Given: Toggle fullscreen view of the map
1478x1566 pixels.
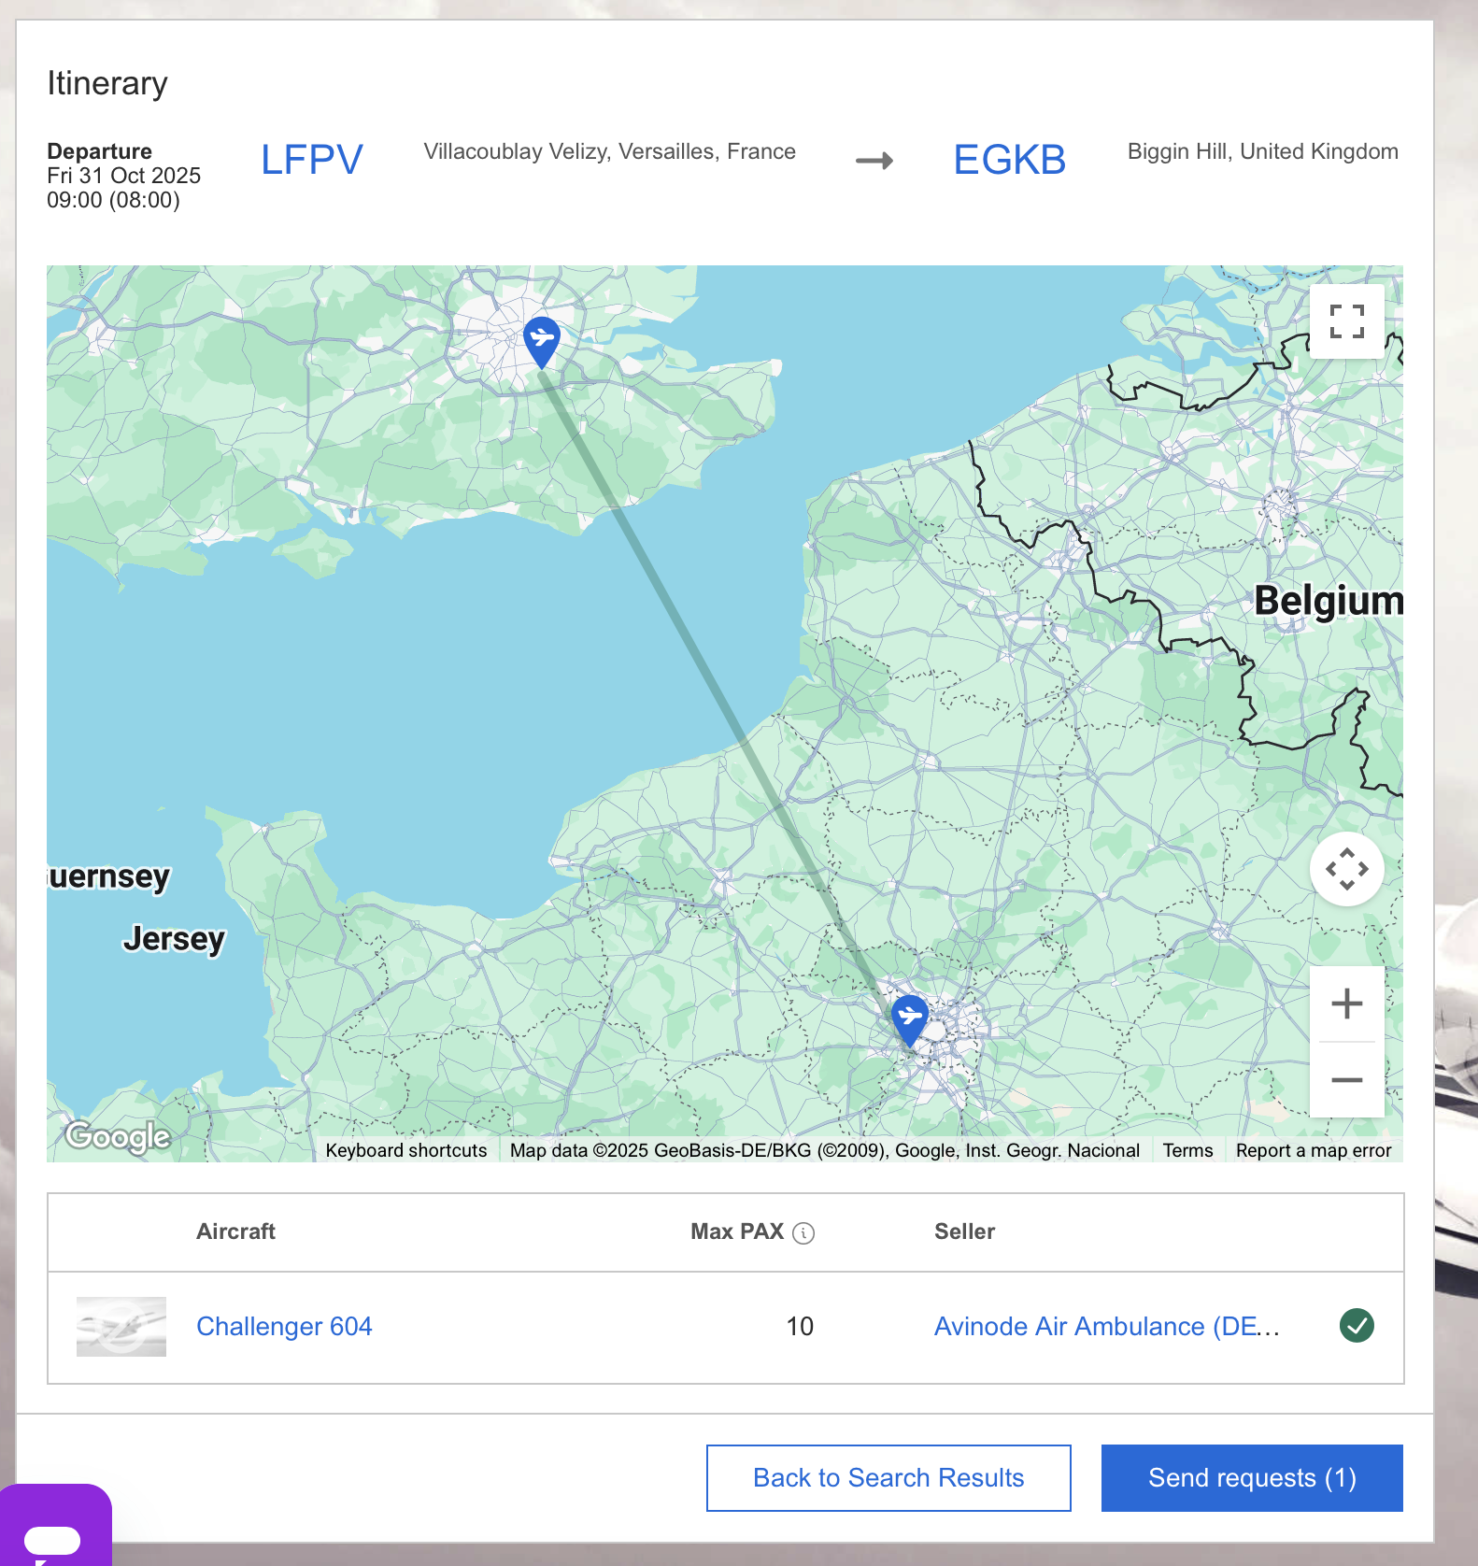Looking at the screenshot, I should [1346, 321].
